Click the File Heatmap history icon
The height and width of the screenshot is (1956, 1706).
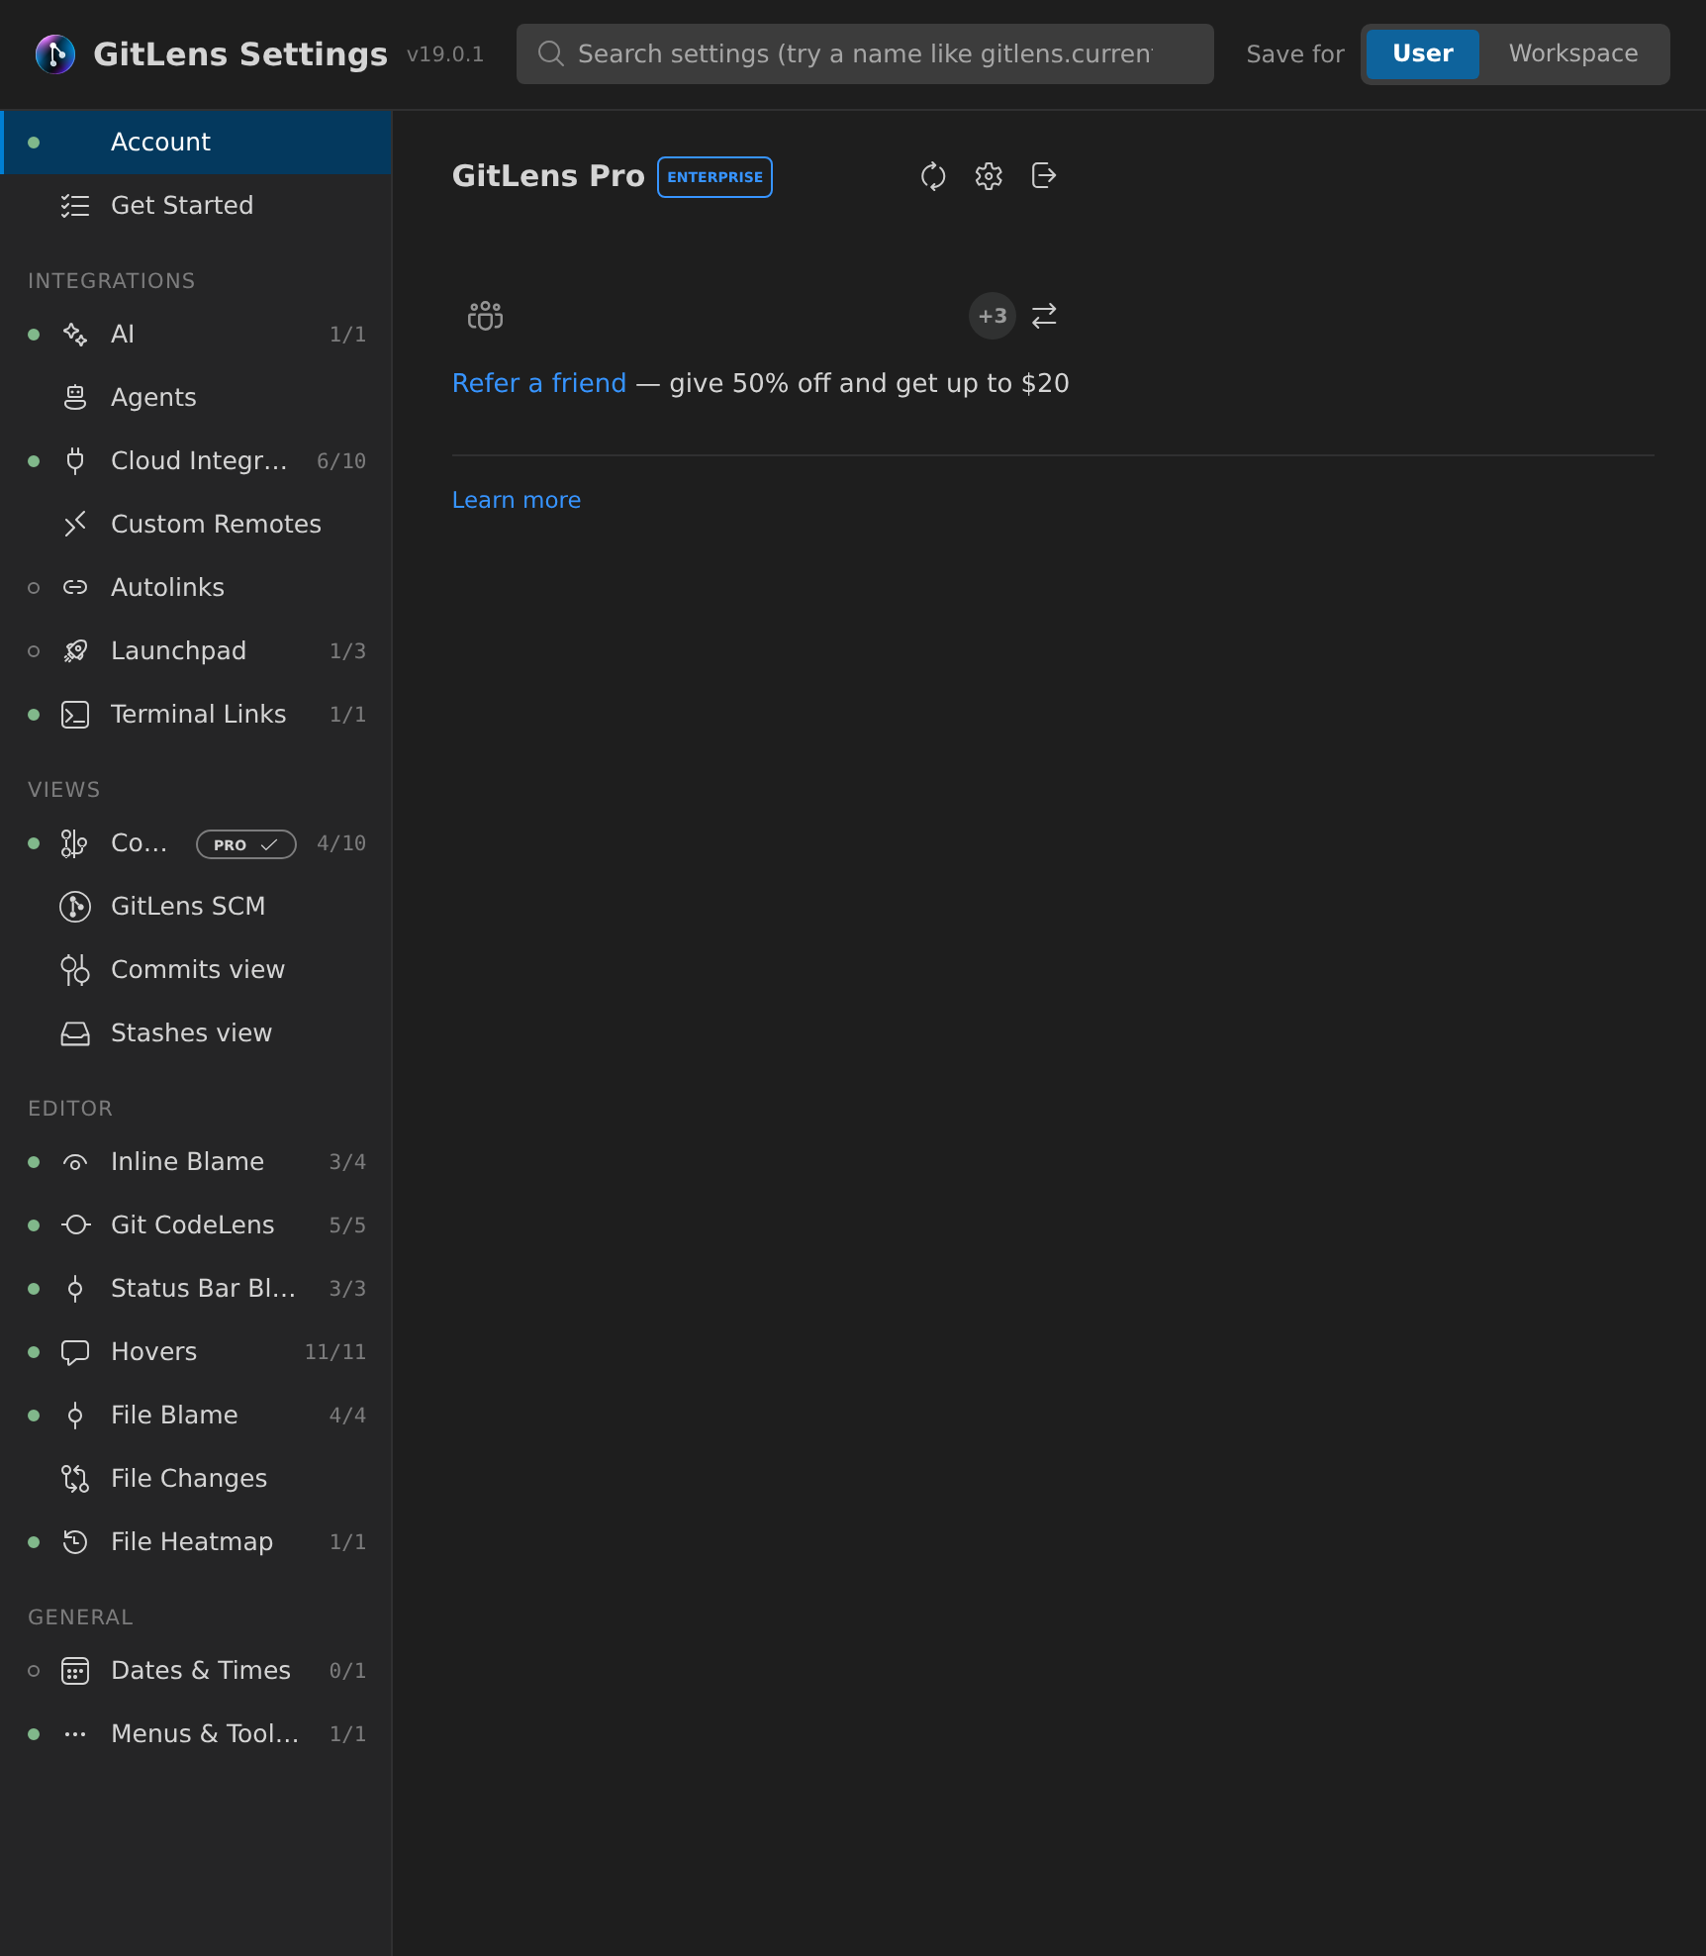pos(75,1542)
